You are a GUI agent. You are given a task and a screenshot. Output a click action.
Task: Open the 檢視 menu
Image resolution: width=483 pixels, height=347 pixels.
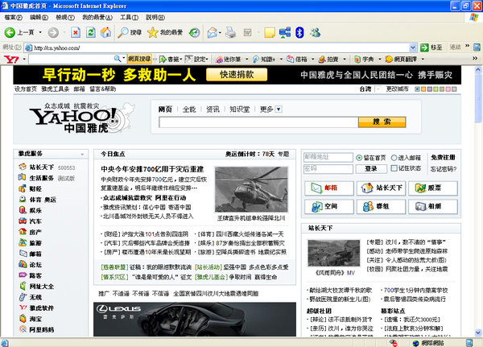click(x=65, y=18)
